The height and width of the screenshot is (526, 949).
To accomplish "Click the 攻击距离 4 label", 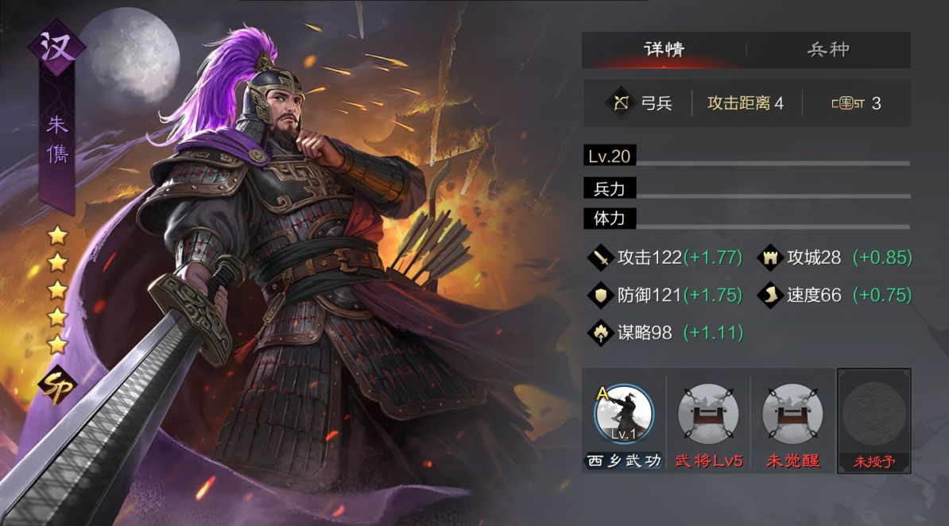I will tap(746, 103).
